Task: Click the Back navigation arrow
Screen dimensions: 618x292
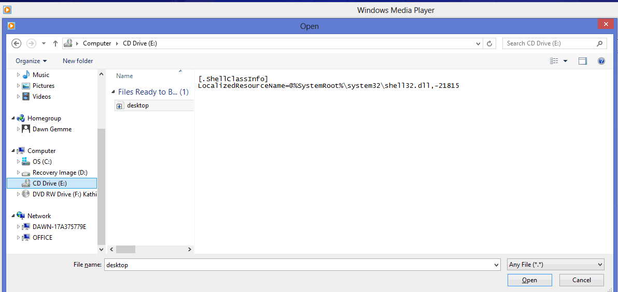Action: tap(16, 43)
